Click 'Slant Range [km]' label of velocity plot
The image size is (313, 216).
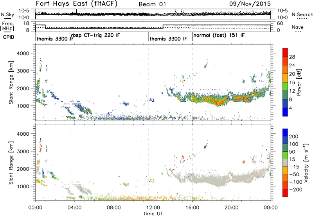[x=11, y=163]
